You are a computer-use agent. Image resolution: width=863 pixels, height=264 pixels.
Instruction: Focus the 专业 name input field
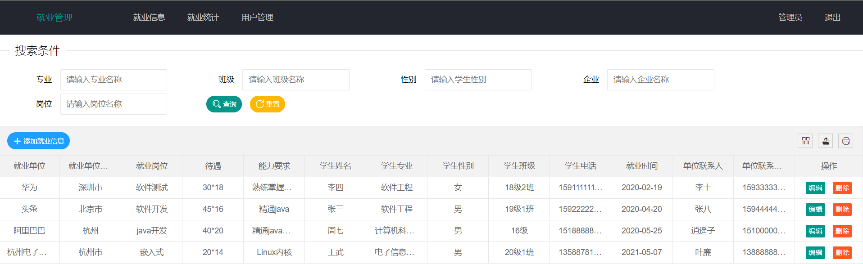(114, 80)
